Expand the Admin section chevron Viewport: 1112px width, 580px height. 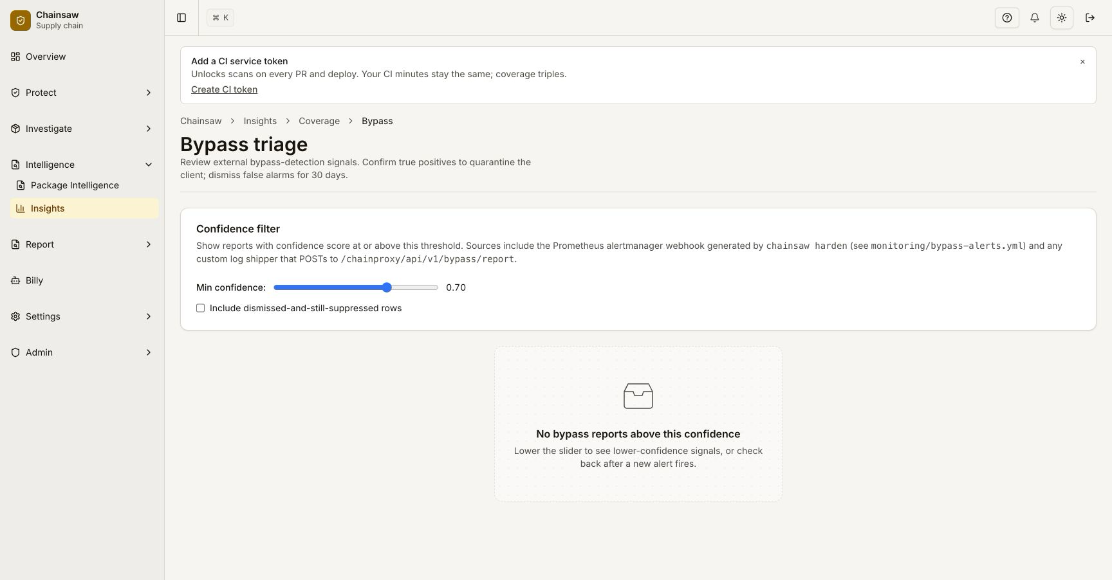pyautogui.click(x=149, y=352)
